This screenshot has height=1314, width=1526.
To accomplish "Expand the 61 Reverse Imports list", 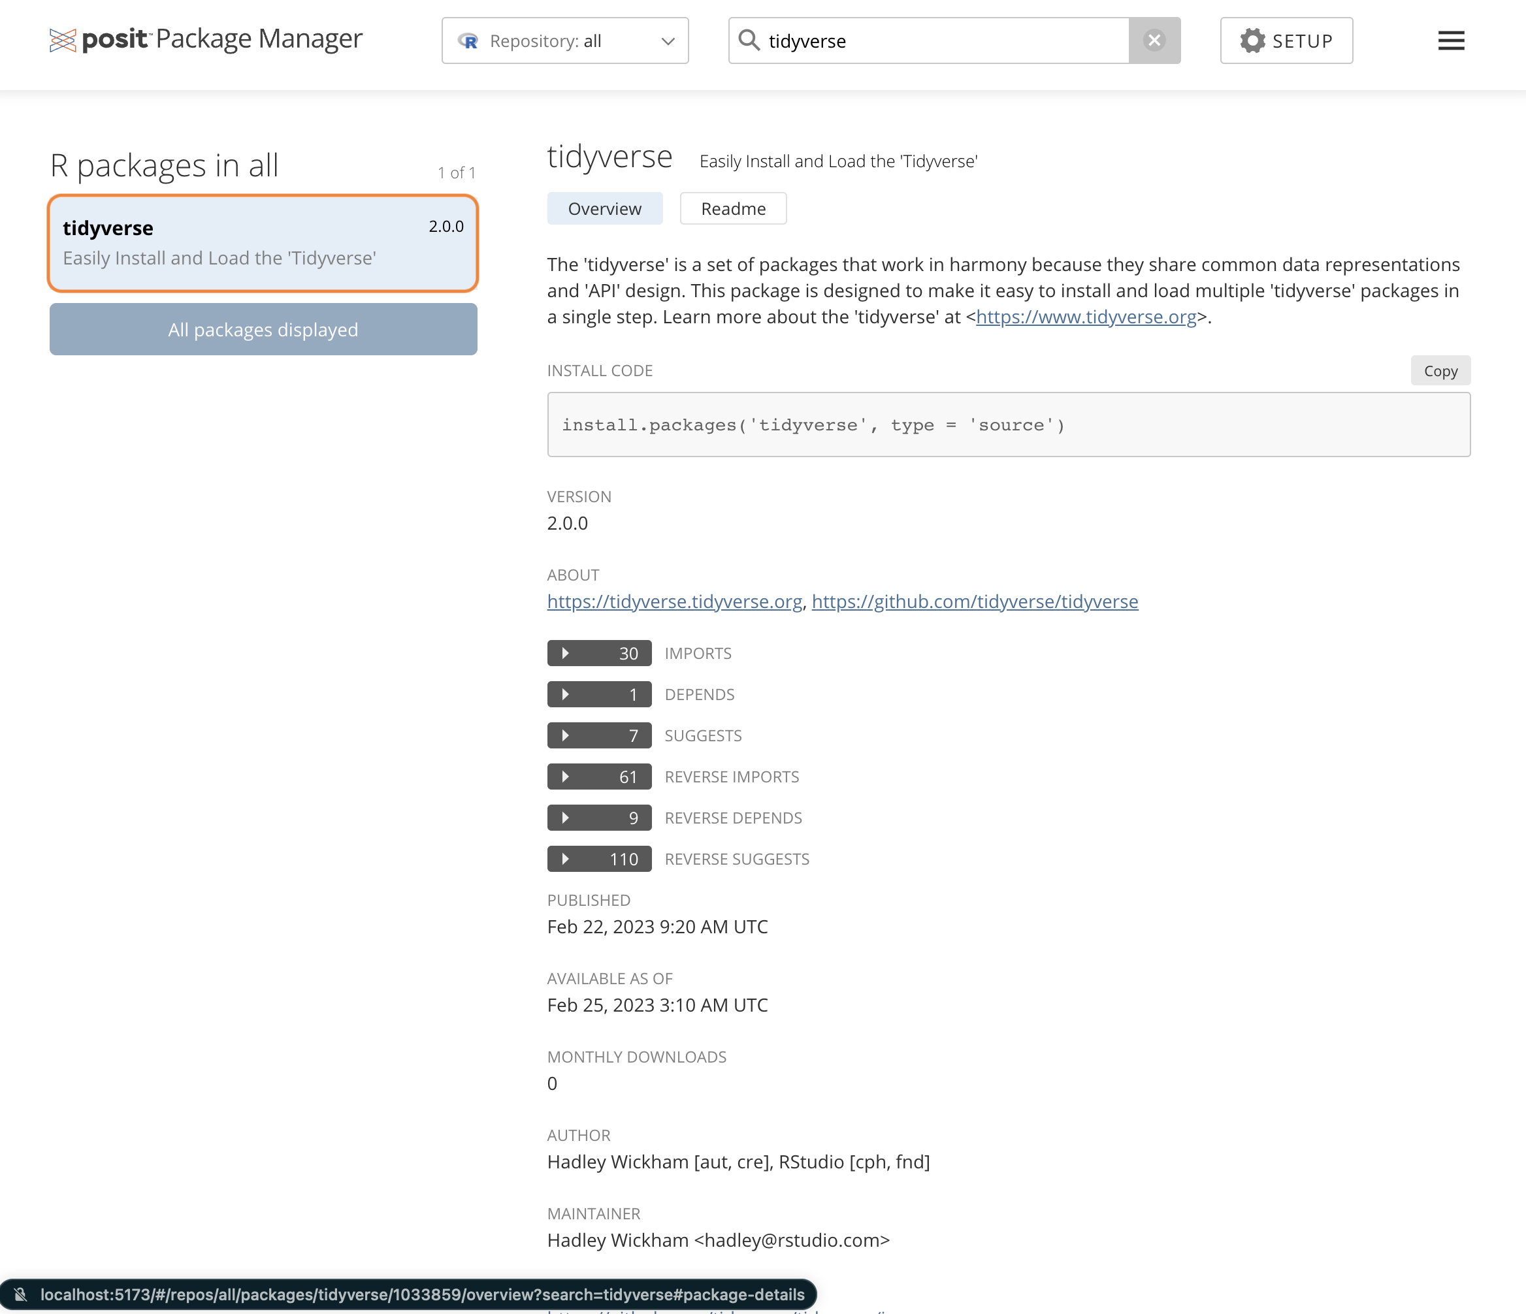I will [x=599, y=777].
